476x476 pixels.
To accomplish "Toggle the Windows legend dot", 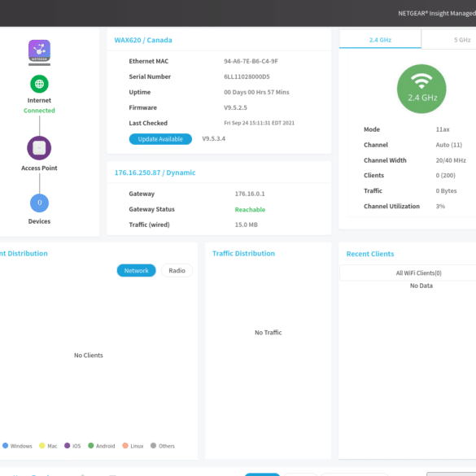I will point(5,445).
